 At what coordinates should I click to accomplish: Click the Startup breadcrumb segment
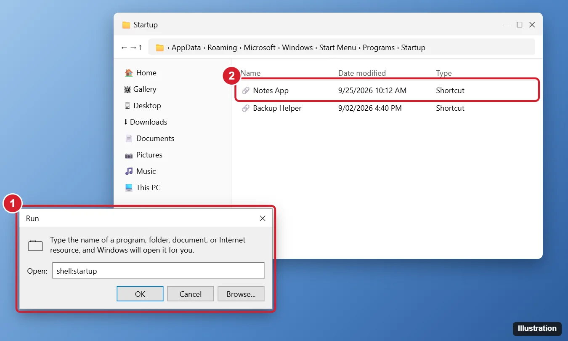pyautogui.click(x=413, y=48)
